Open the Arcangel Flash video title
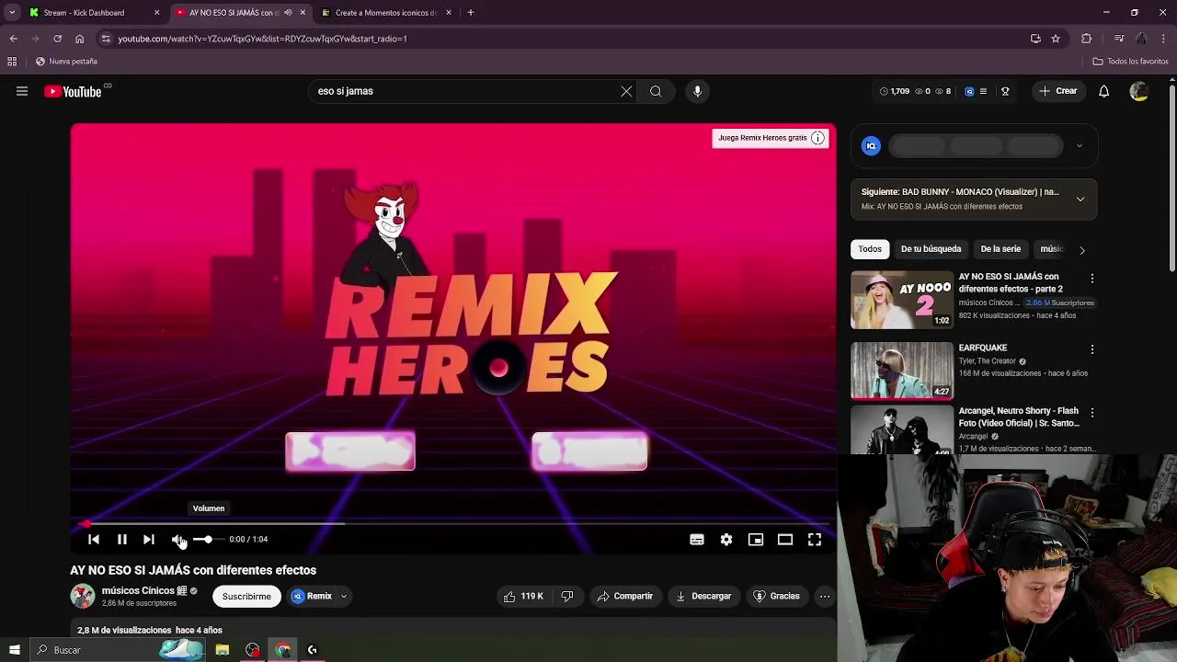 click(x=1019, y=417)
